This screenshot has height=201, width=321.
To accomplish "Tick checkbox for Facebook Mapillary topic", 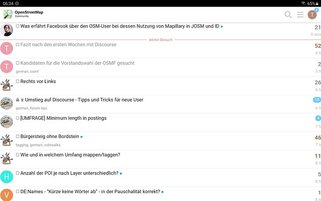I will [x=18, y=26].
